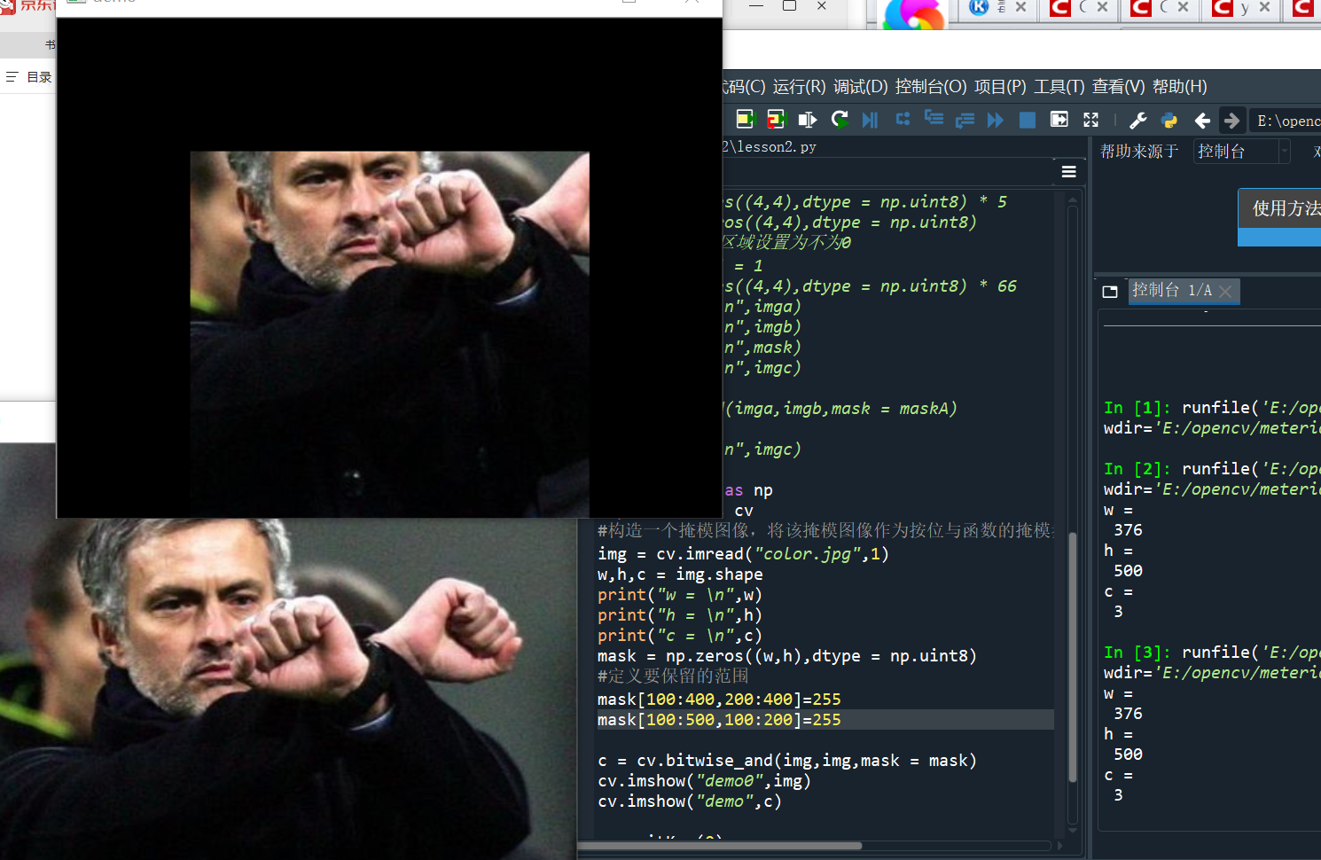Screen dimensions: 1321x860
Task: Navigate back with the left arrow icon
Action: tap(1202, 120)
